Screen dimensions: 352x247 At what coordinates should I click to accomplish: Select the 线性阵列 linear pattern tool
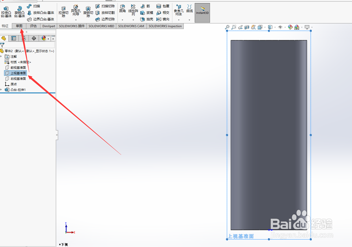point(133,10)
